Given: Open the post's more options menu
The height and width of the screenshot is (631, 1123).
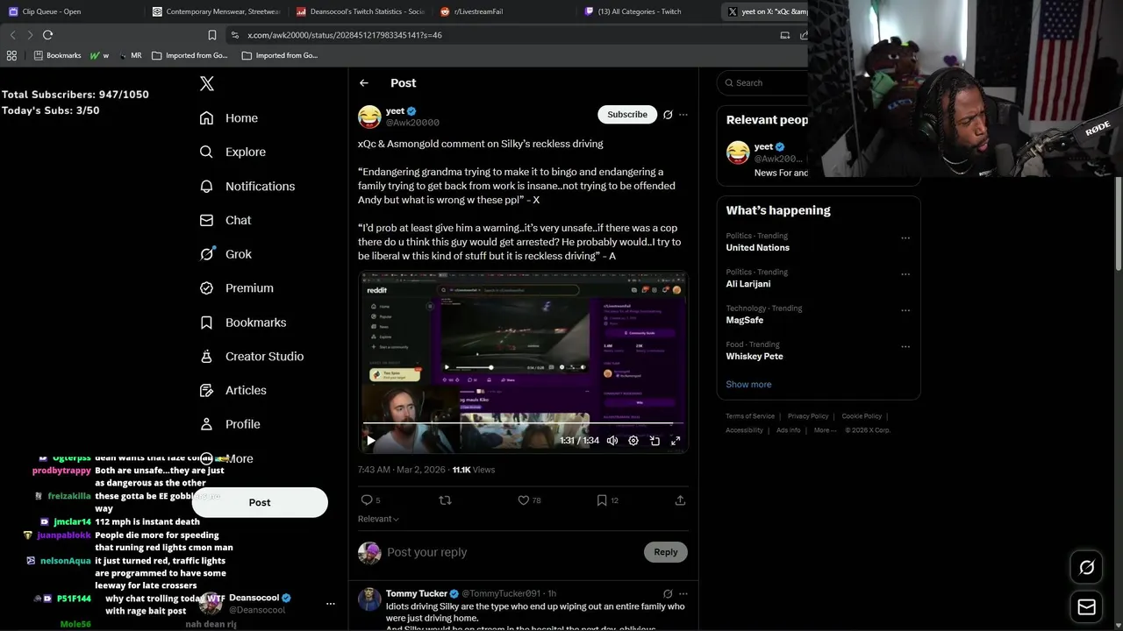Looking at the screenshot, I should coord(683,115).
